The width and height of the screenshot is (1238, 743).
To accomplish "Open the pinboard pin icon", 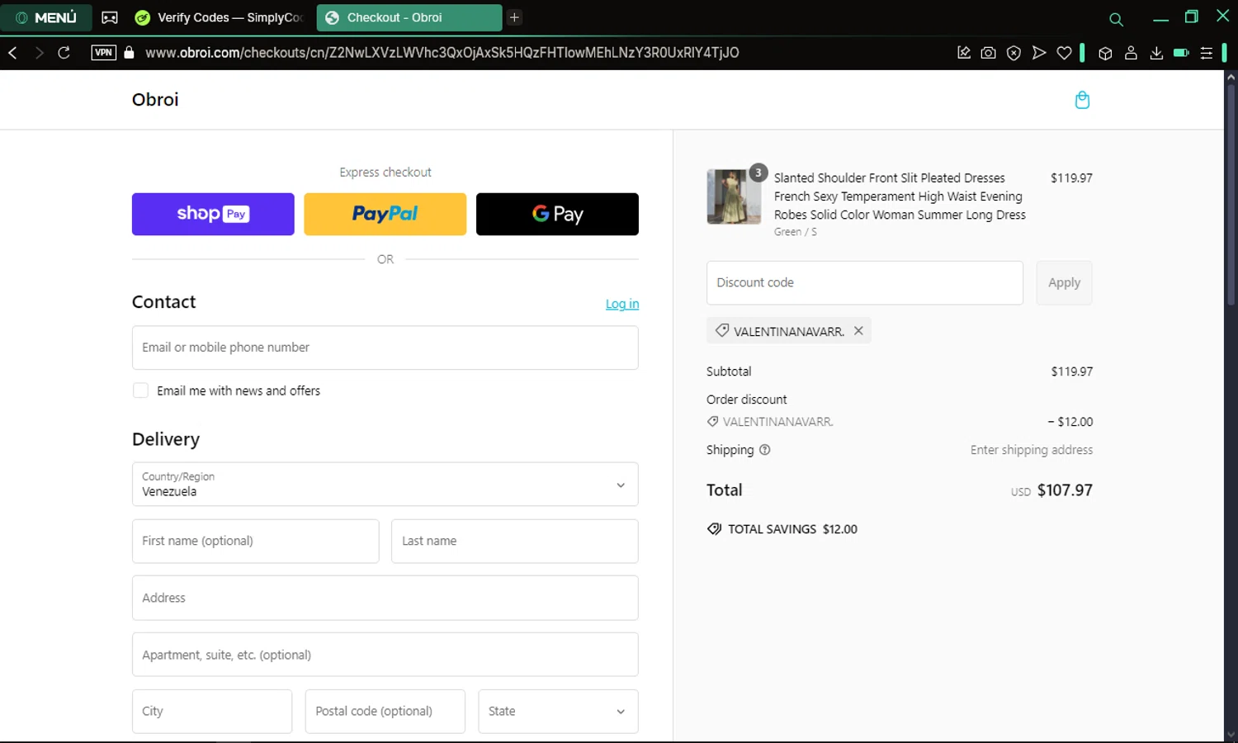I will (x=963, y=53).
